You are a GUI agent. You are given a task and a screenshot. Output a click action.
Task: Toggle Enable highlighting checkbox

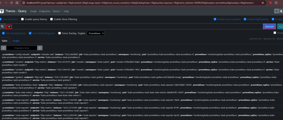click(x=245, y=19)
